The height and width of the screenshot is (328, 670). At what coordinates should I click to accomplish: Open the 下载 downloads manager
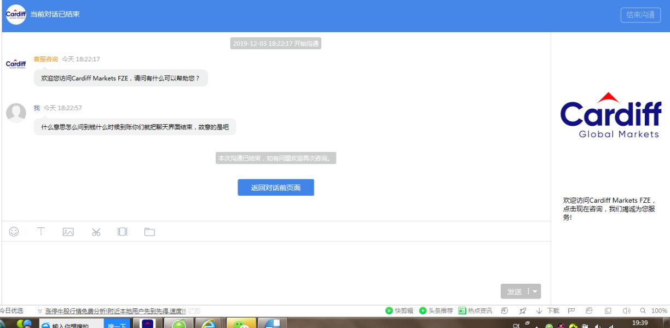tap(547, 311)
